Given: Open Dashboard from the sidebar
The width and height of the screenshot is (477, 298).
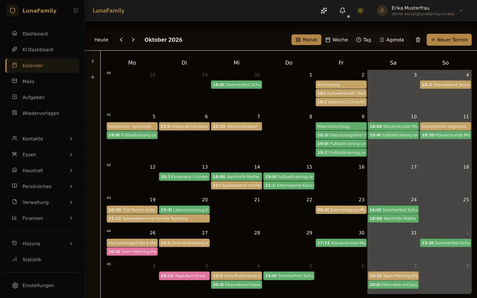Looking at the screenshot, I should click(42, 34).
